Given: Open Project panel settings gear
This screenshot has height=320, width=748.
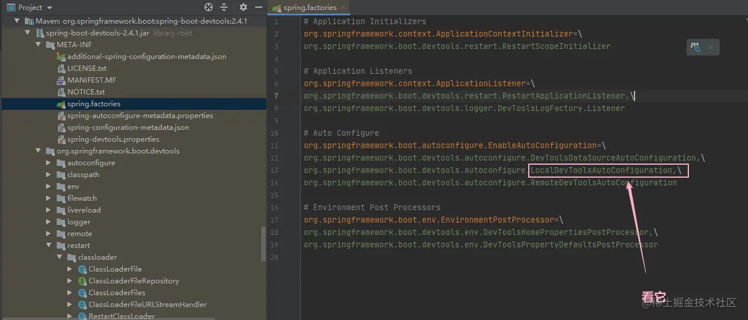Looking at the screenshot, I should (243, 8).
